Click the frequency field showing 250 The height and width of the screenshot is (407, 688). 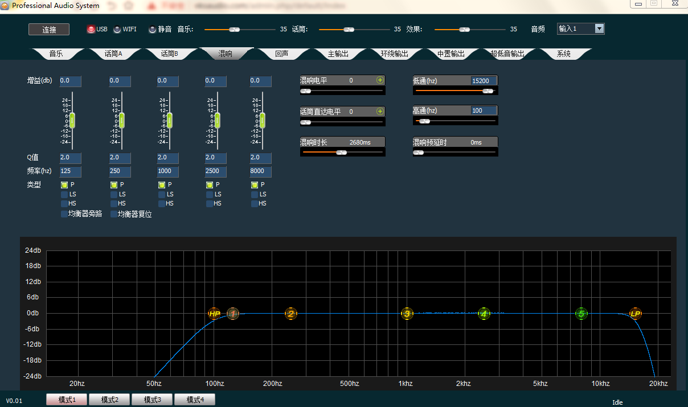tap(120, 171)
